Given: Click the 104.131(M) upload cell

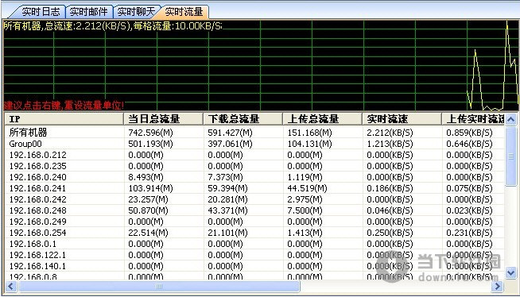Looking at the screenshot, I should [309, 144].
